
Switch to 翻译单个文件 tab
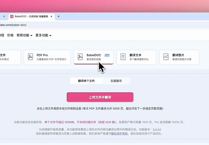(x=86, y=81)
